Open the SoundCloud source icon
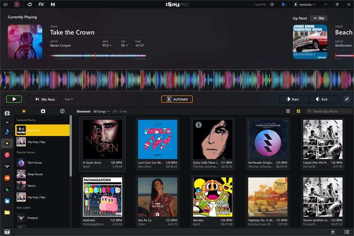This screenshot has height=236, width=354. point(7,178)
